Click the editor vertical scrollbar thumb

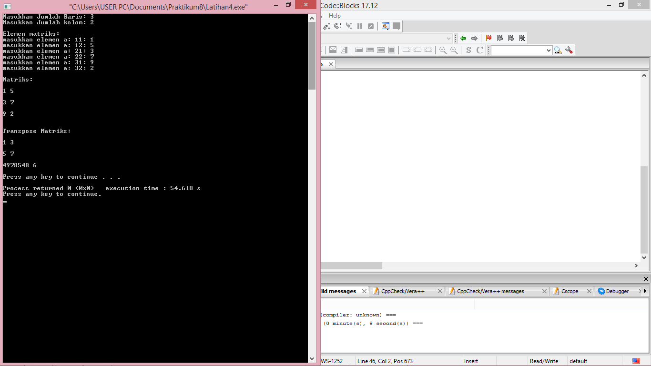pyautogui.click(x=644, y=210)
